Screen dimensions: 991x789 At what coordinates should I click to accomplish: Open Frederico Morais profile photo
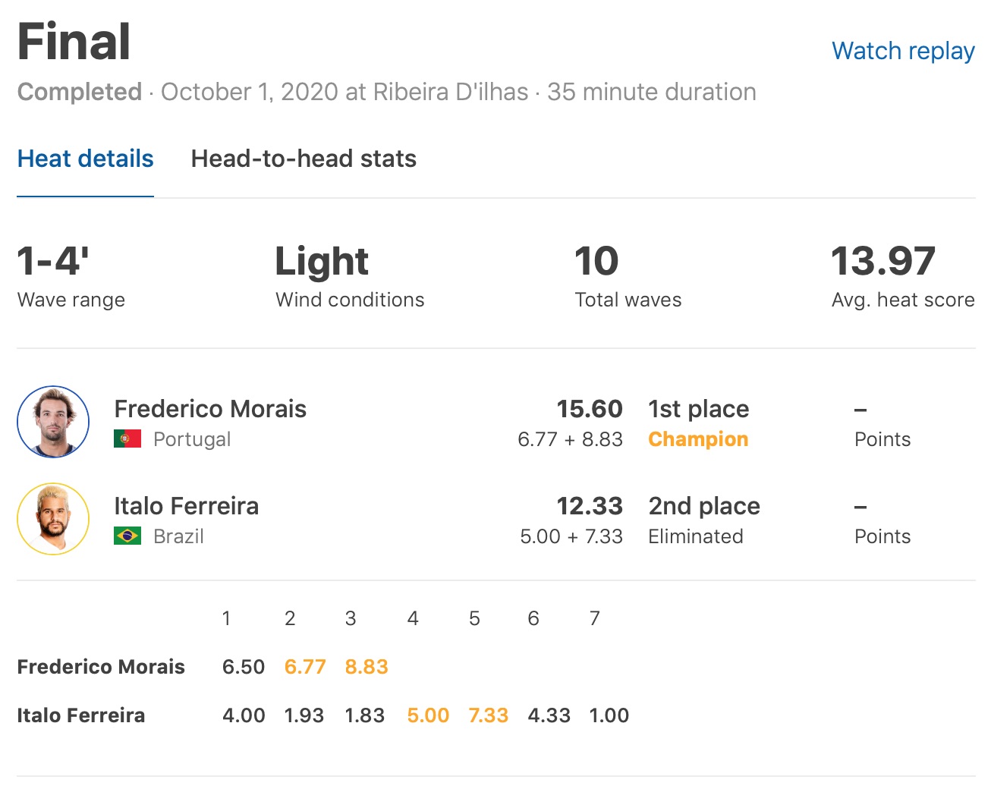point(53,422)
